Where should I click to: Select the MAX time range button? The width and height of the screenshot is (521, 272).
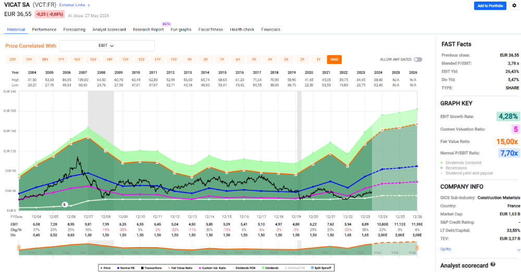pyautogui.click(x=334, y=59)
